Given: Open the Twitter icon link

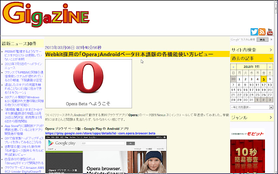Looking at the screenshot, I should 254,32.
